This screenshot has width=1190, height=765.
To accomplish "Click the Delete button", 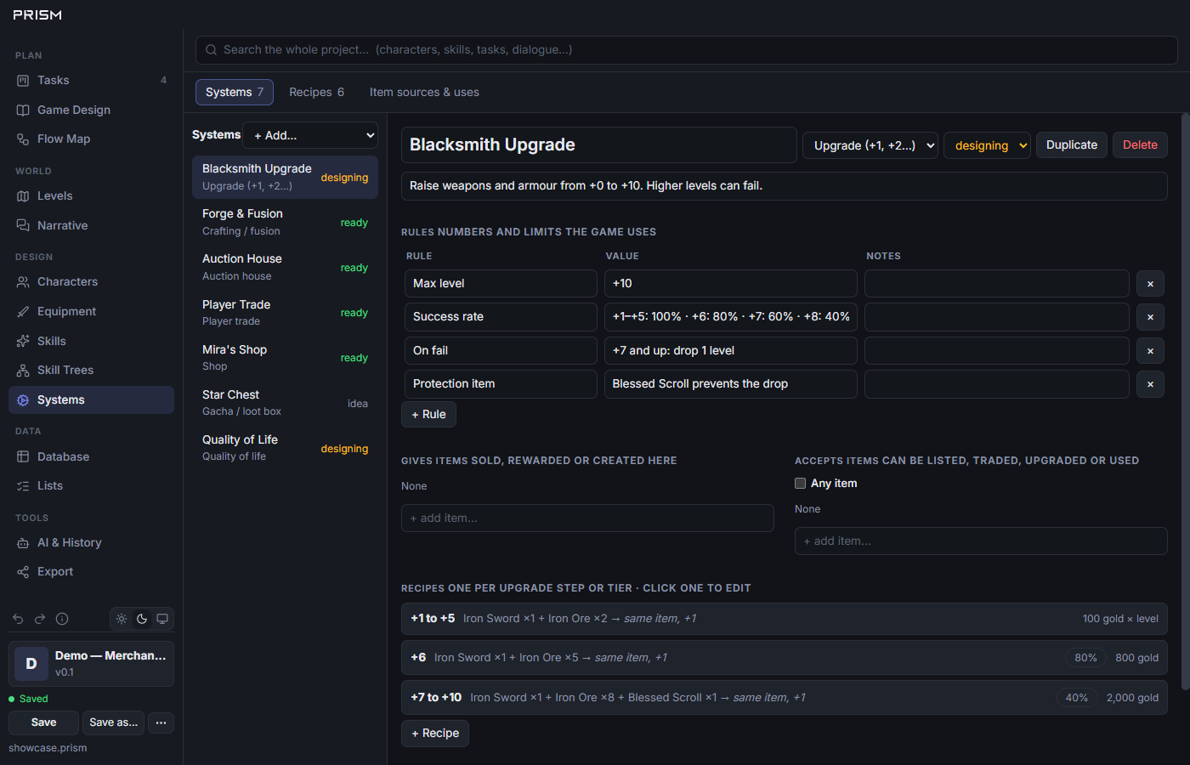I will [x=1140, y=144].
